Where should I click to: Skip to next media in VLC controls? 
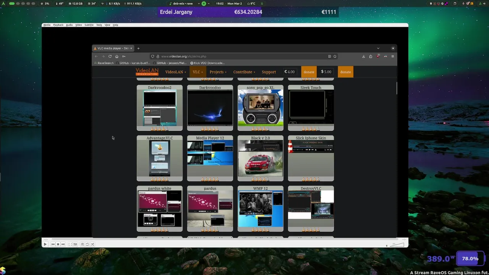coord(63,244)
